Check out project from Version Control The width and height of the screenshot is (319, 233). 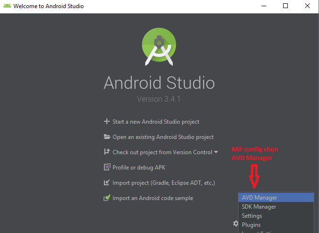pyautogui.click(x=162, y=152)
